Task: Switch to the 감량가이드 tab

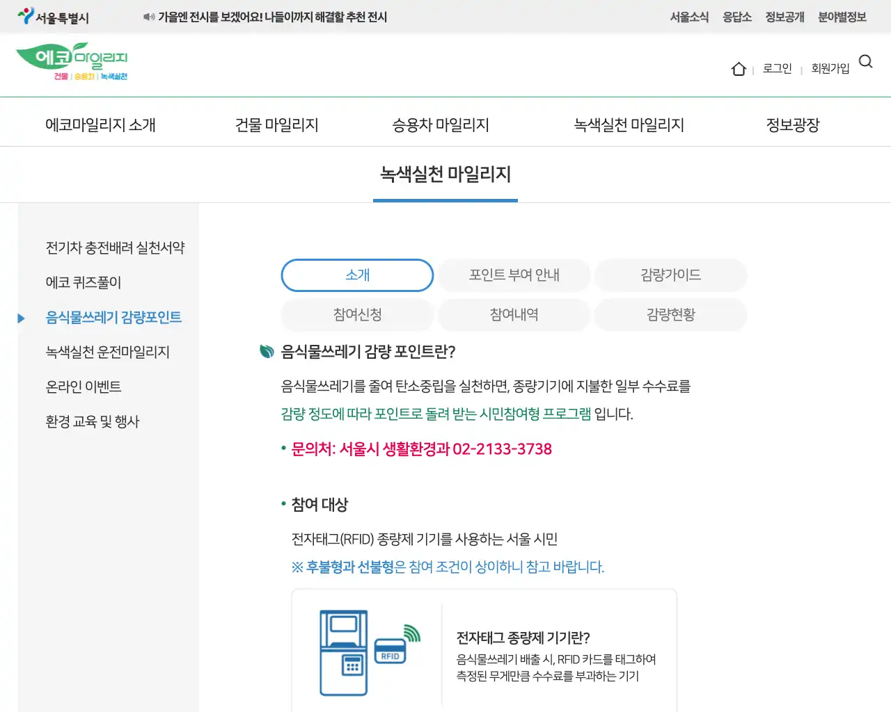Action: (671, 275)
